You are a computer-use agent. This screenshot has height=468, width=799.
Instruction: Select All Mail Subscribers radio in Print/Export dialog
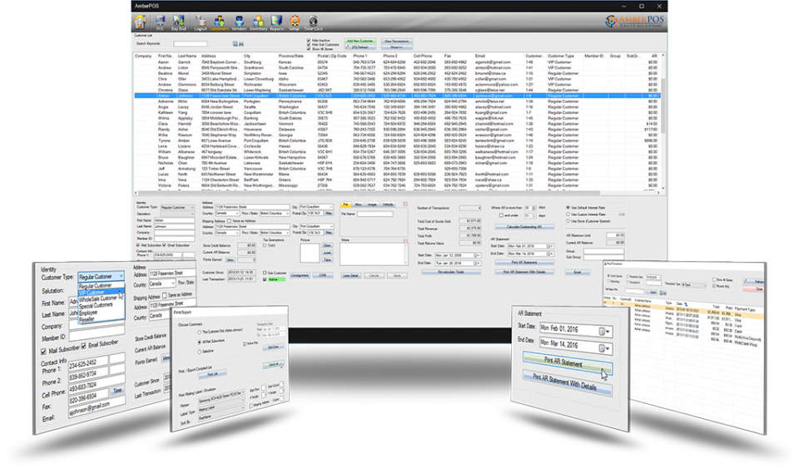pos(199,342)
